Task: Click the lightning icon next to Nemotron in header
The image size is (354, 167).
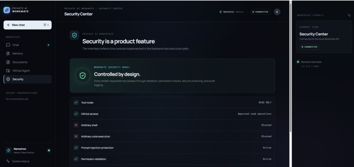Action: coord(220,12)
